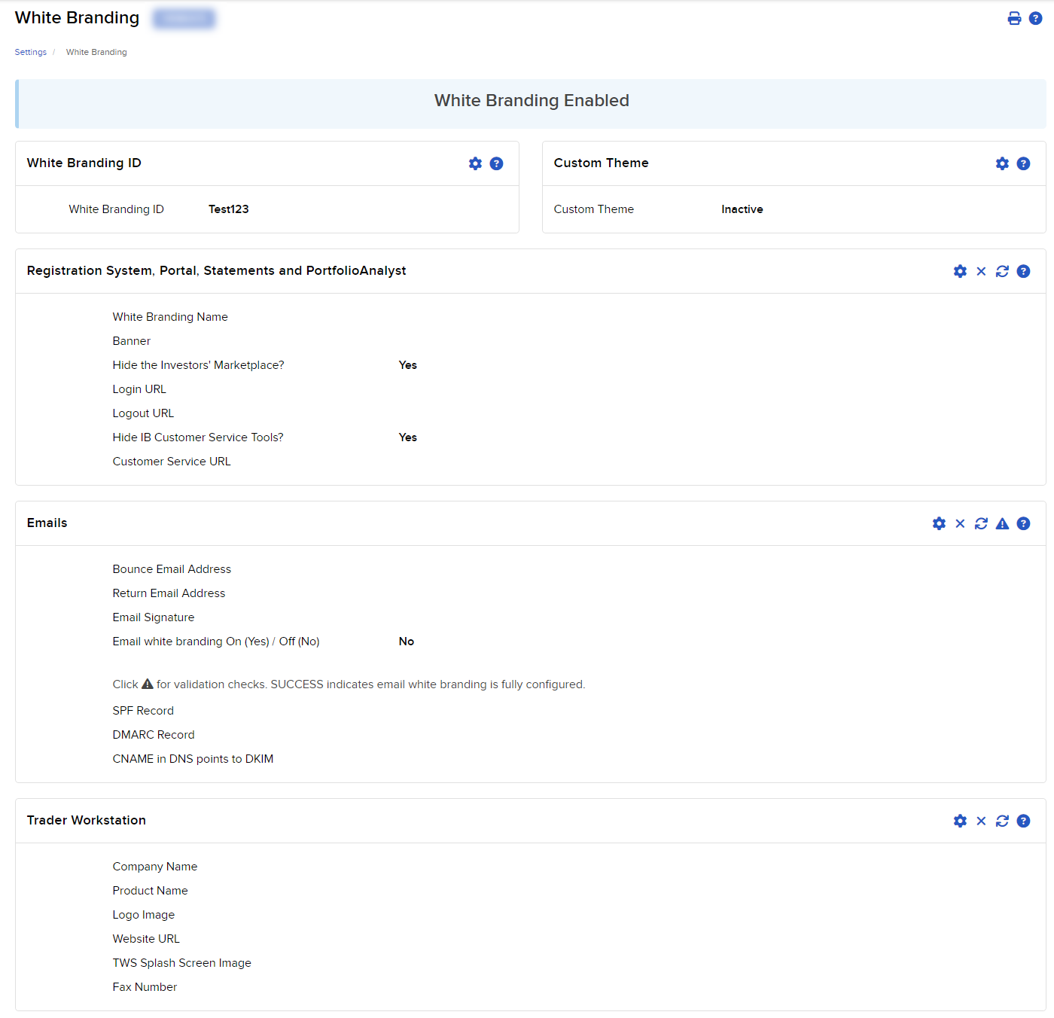Click Fax Number label

click(145, 987)
